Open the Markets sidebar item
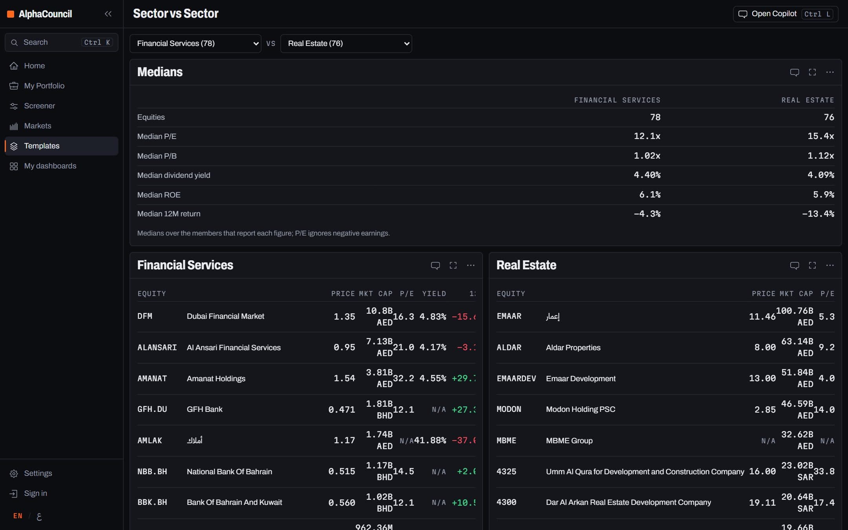The height and width of the screenshot is (530, 848). click(61, 126)
